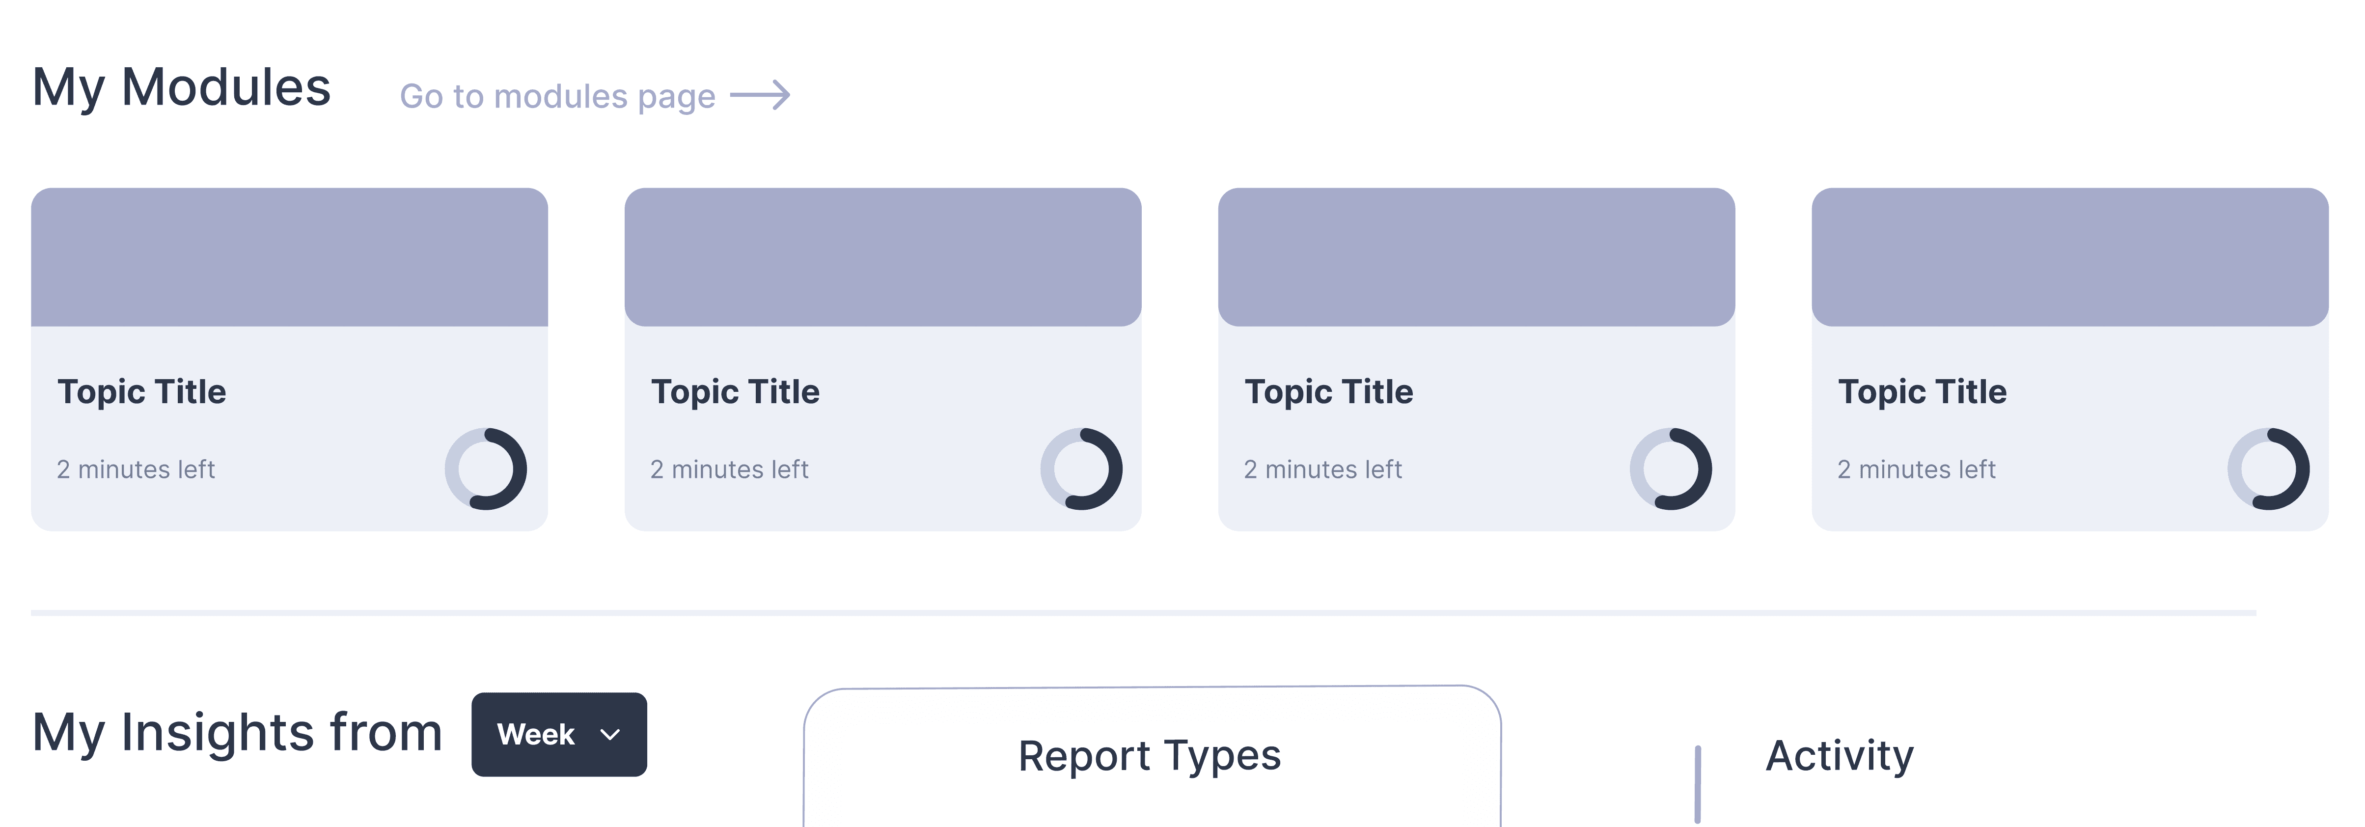Screen dimensions: 2365x827
Task: Open the Week dropdown selector
Action: tap(559, 734)
